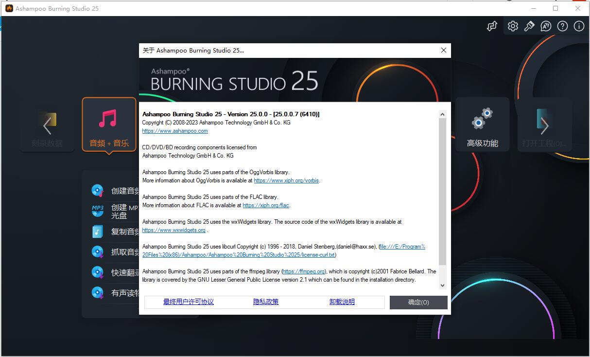Viewport: 590px width, 357px height.
Task: Click the share/export arrow icon in top toolbar
Action: click(x=492, y=26)
